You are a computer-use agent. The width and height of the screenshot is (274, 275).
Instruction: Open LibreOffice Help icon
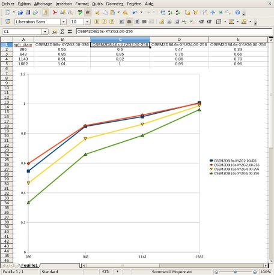[237, 13]
